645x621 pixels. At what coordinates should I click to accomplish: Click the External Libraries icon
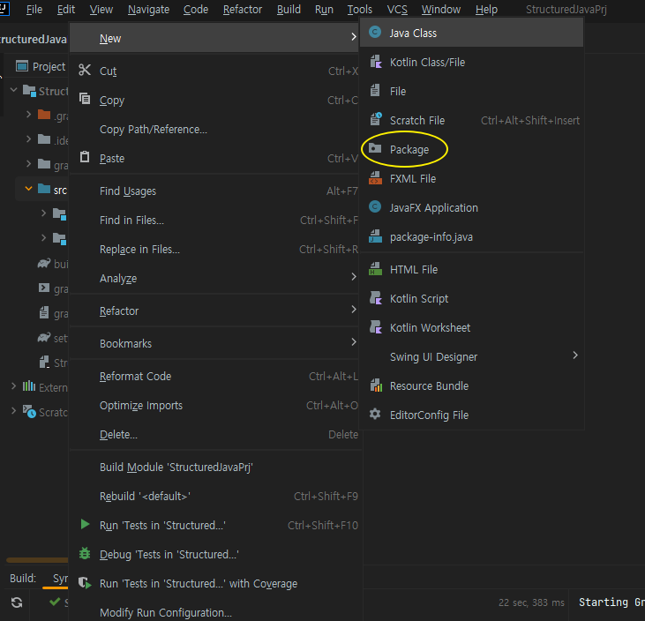coord(29,386)
